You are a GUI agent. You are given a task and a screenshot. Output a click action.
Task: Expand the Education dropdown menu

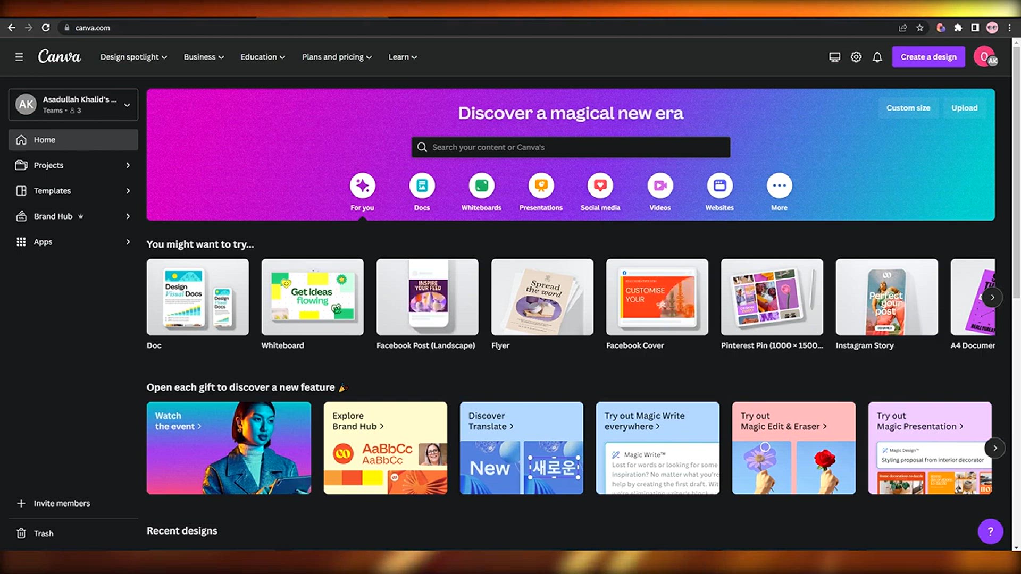(263, 57)
